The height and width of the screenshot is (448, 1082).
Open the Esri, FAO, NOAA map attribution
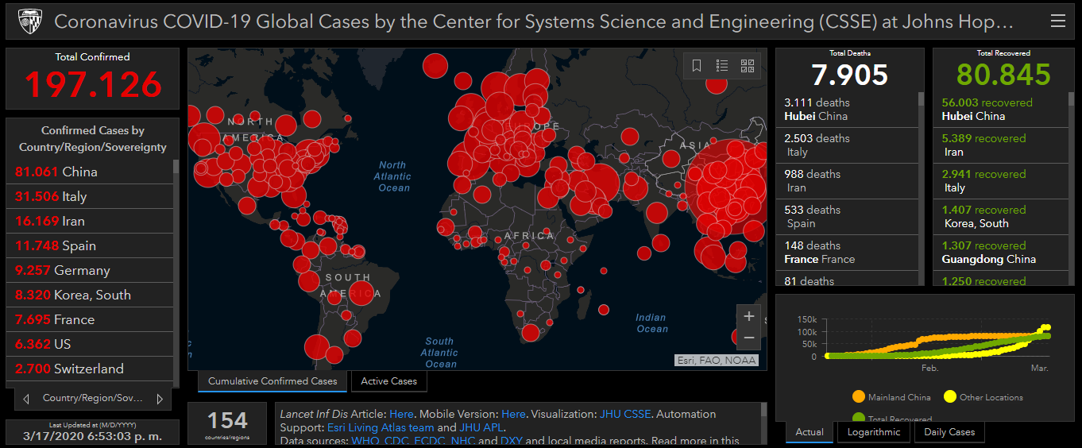point(716,361)
